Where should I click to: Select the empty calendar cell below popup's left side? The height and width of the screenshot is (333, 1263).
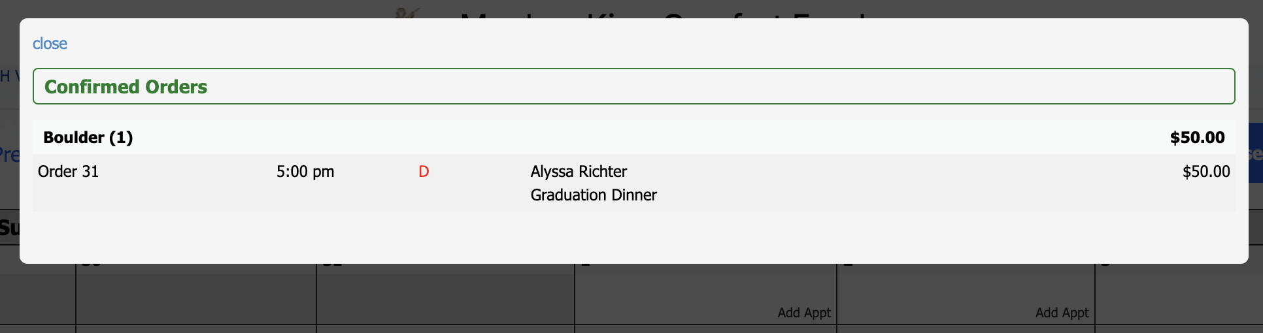click(x=196, y=294)
